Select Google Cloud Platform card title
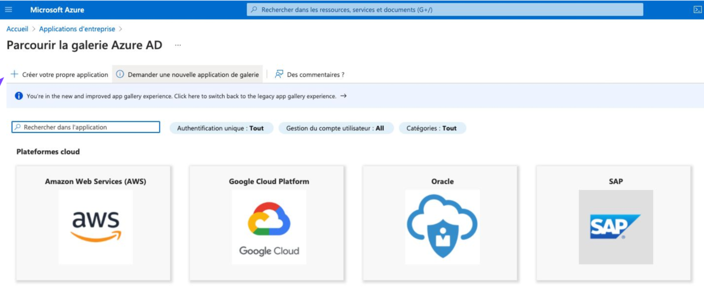 pyautogui.click(x=269, y=181)
